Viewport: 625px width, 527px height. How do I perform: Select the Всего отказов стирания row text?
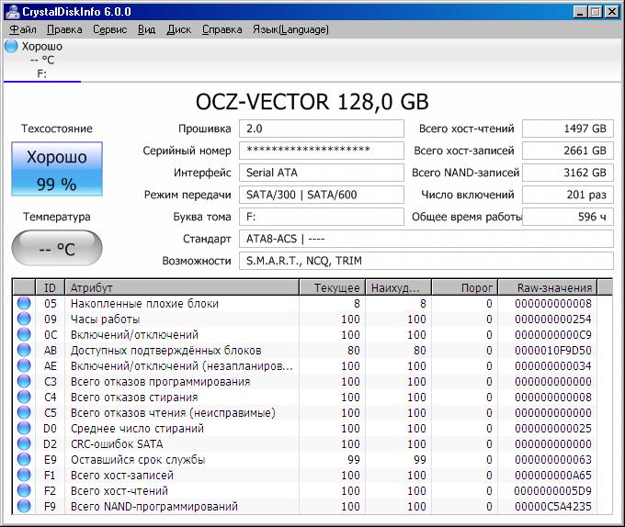[134, 398]
